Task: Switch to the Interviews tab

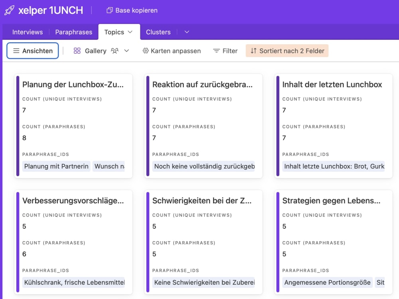Action: click(28, 32)
